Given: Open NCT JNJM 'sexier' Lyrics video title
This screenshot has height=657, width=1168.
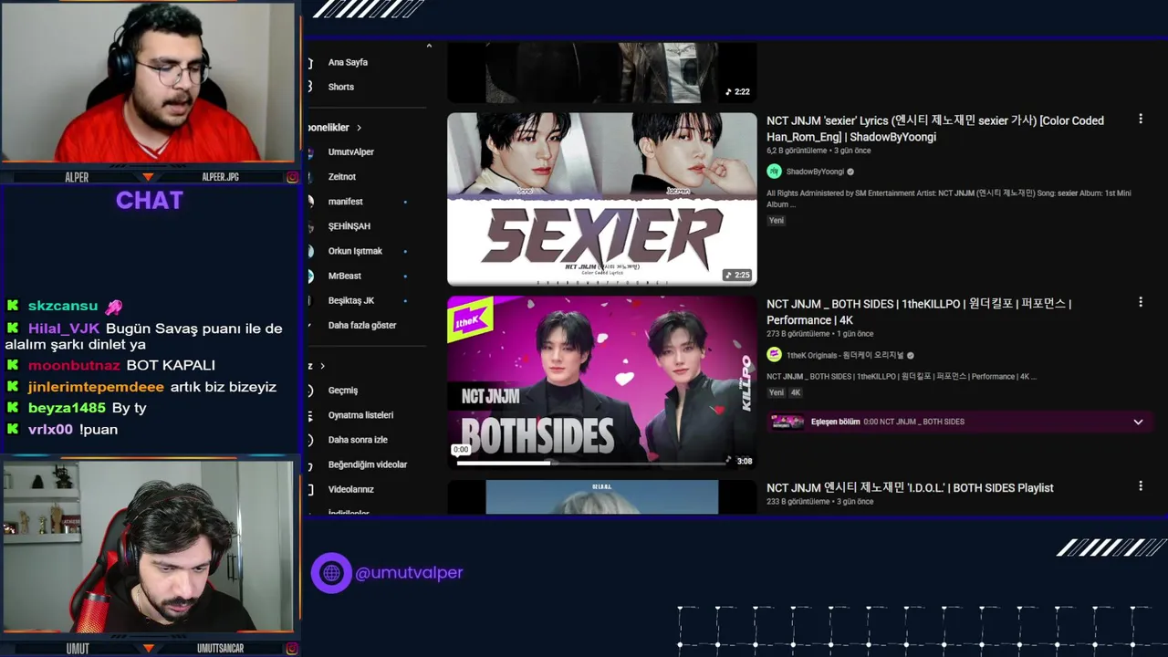Looking at the screenshot, I should (x=935, y=129).
